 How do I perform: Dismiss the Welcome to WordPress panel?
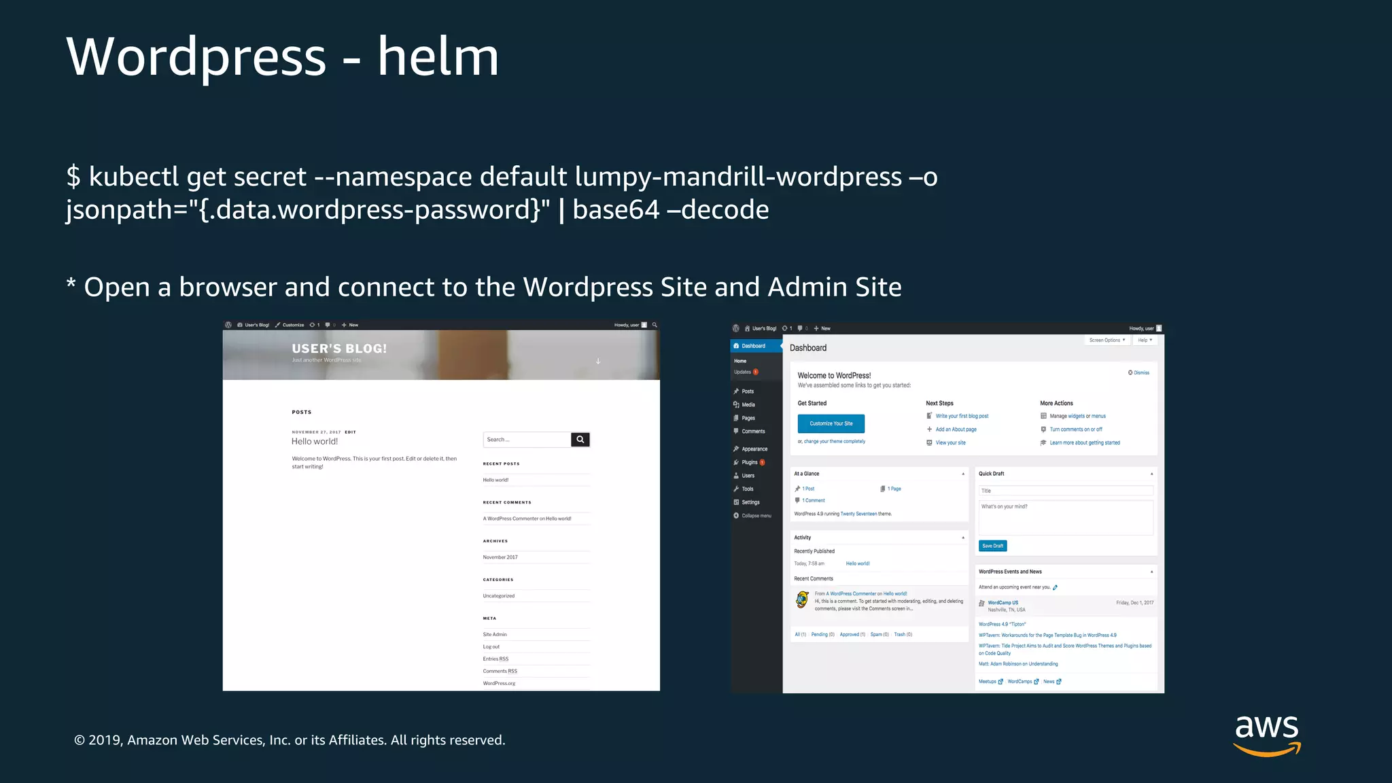coord(1139,372)
